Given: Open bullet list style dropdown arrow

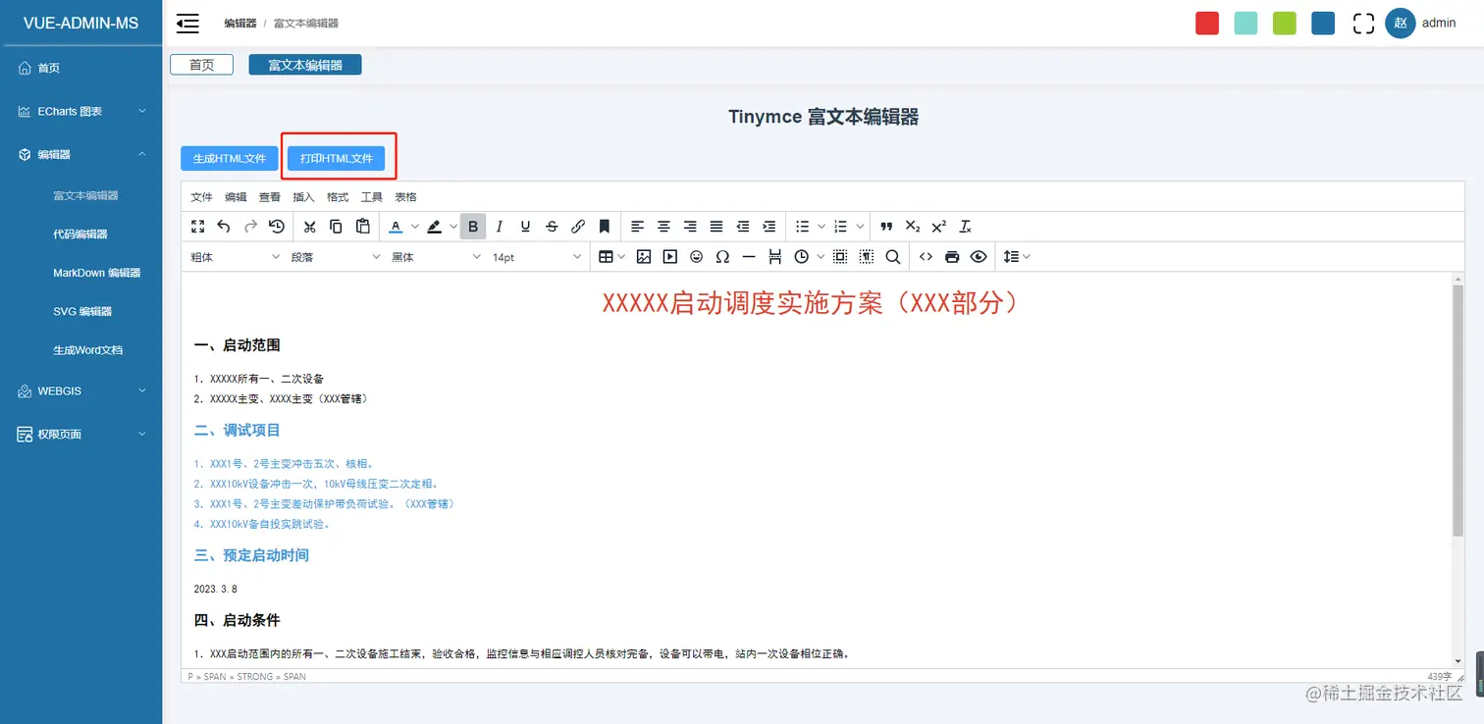Looking at the screenshot, I should (x=821, y=227).
